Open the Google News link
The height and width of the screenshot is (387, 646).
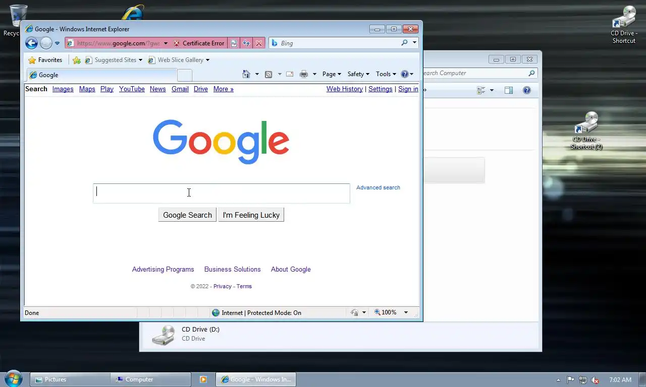pyautogui.click(x=158, y=89)
